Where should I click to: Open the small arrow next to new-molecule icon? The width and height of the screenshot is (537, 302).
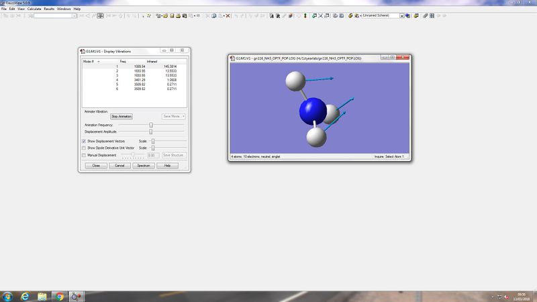[x=161, y=15]
